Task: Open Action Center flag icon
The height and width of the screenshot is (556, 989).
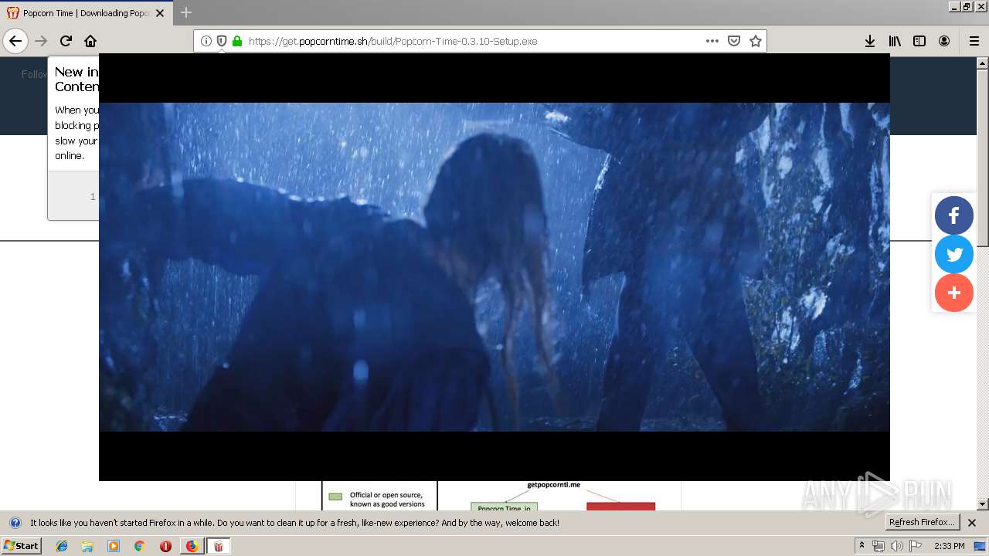Action: tap(916, 546)
